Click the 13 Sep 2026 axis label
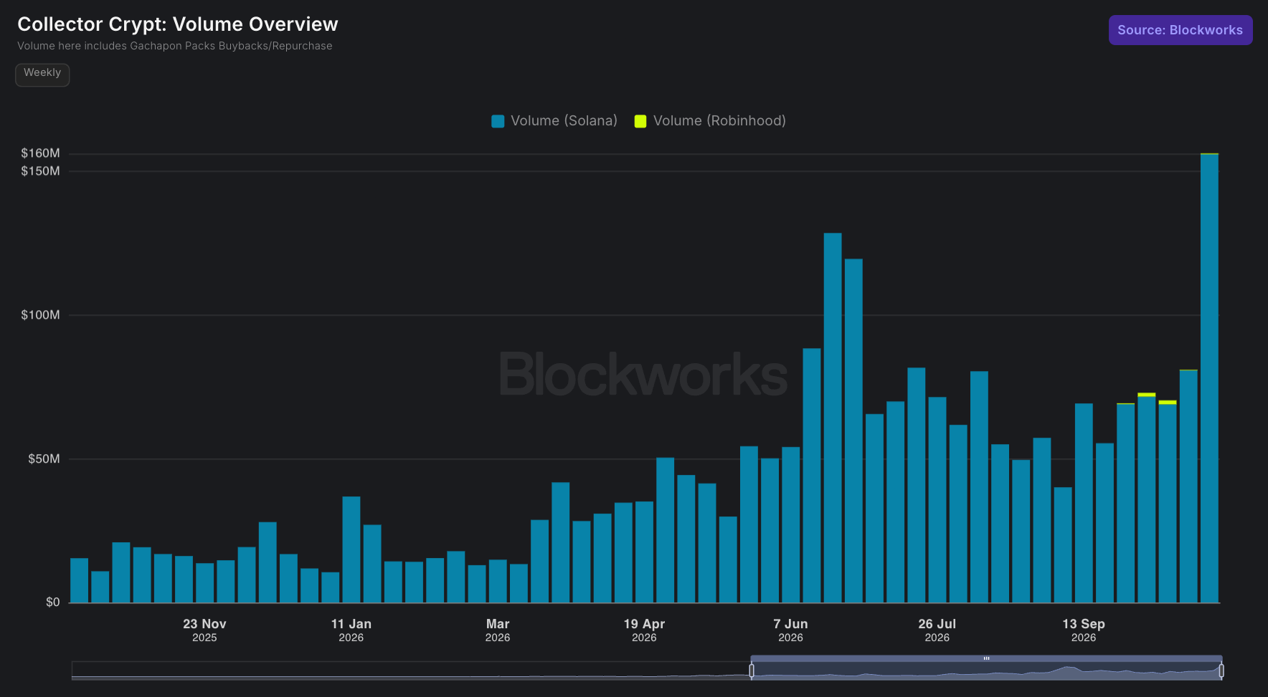Screen dimensions: 1268x697 pos(1083,630)
